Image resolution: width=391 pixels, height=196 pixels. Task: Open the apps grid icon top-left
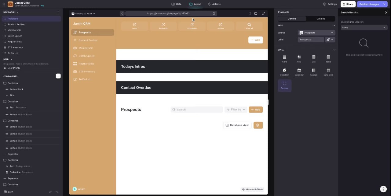coord(4,4)
